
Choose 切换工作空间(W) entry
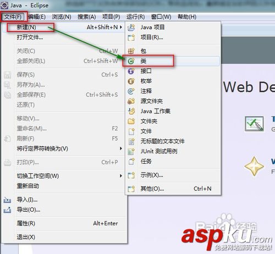pos(64,176)
